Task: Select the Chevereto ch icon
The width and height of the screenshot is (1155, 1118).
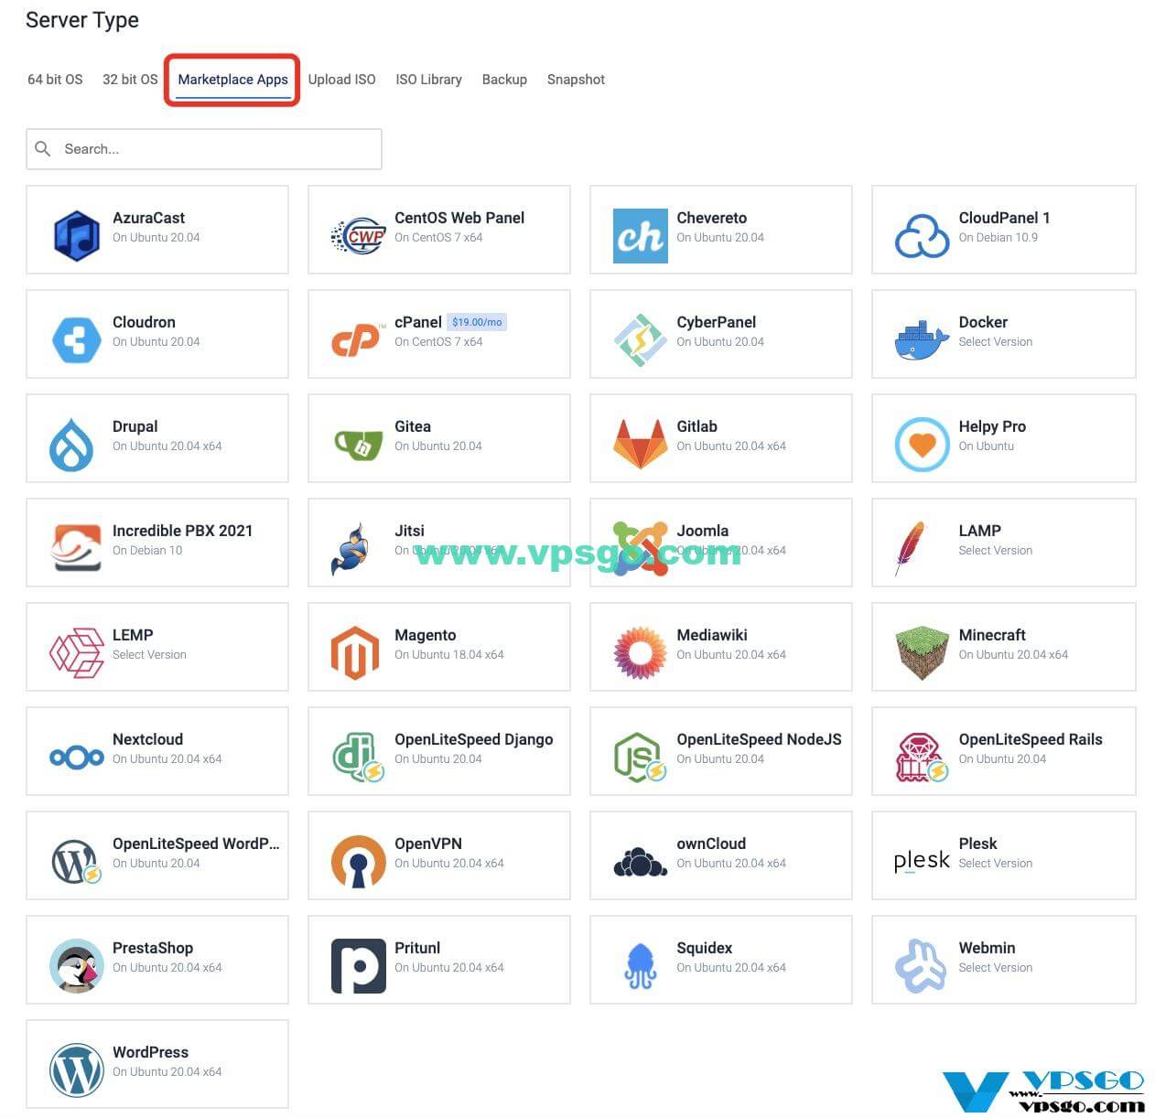Action: tap(641, 236)
